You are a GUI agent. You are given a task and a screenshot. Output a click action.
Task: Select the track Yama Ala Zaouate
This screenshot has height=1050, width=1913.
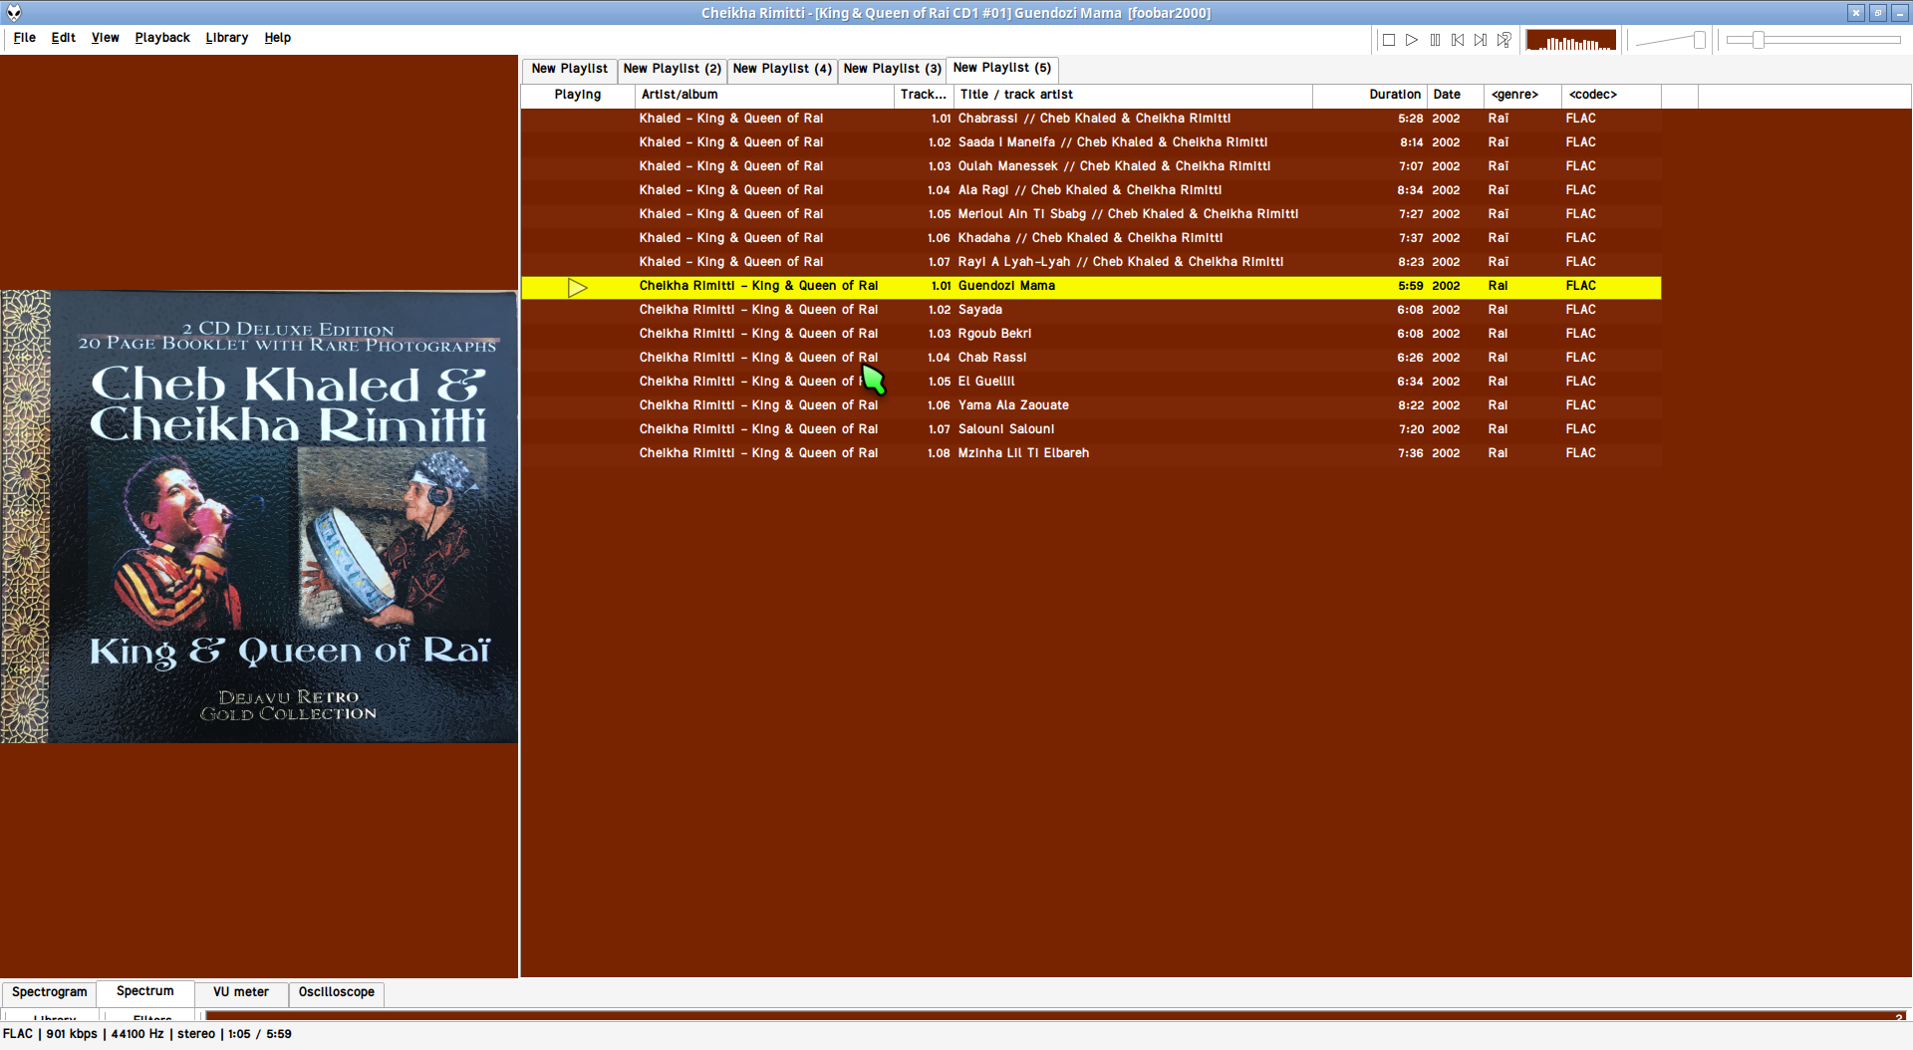(1091, 405)
